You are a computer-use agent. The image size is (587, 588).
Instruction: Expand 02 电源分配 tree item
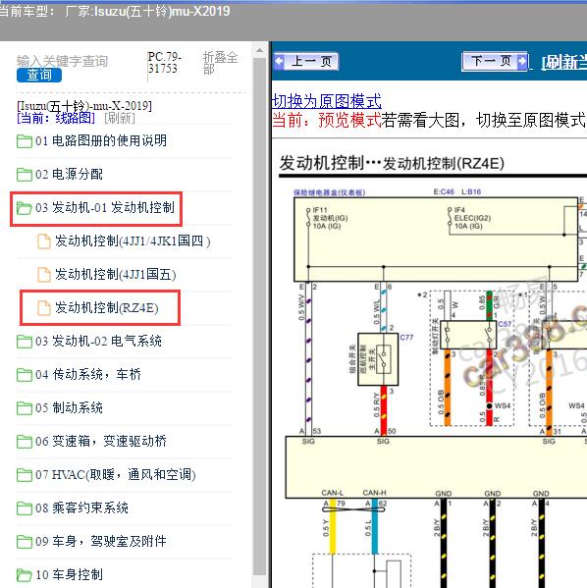click(69, 174)
